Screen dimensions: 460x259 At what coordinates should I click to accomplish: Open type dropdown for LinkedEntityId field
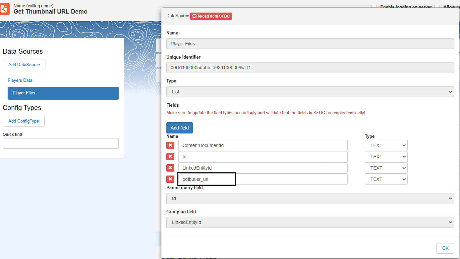coord(386,168)
